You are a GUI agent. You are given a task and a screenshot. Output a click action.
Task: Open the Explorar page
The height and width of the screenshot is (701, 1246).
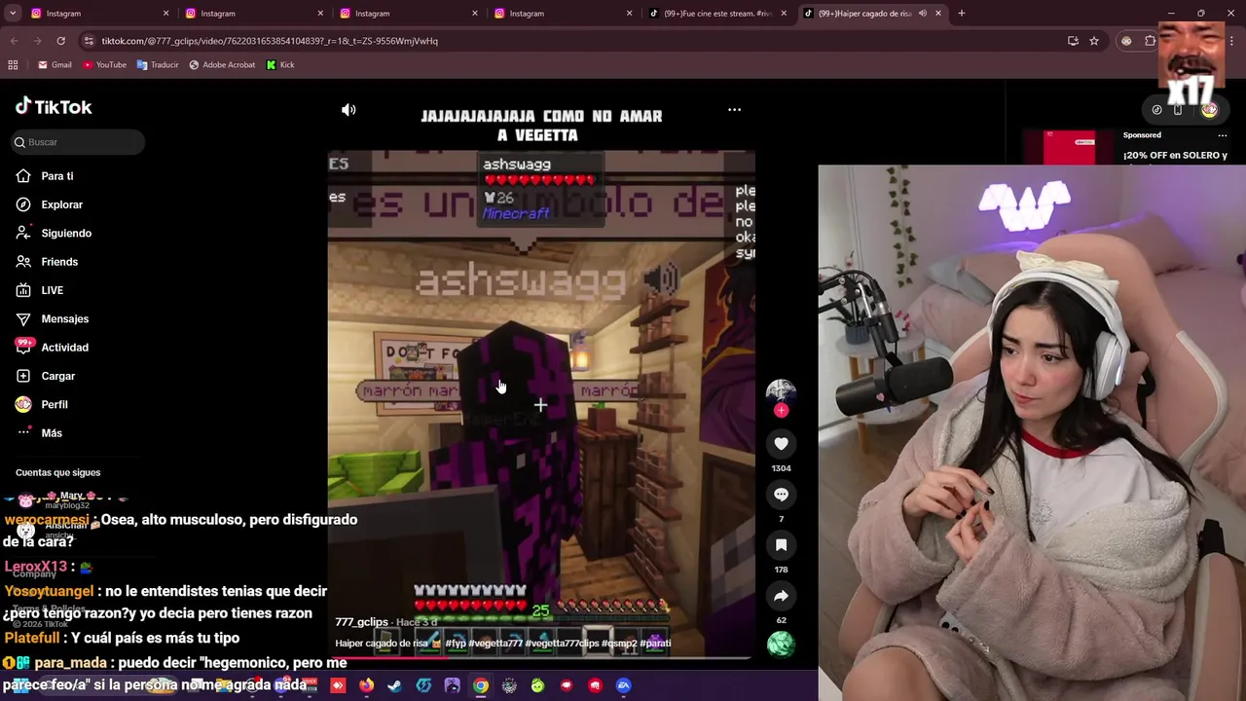pos(49,204)
